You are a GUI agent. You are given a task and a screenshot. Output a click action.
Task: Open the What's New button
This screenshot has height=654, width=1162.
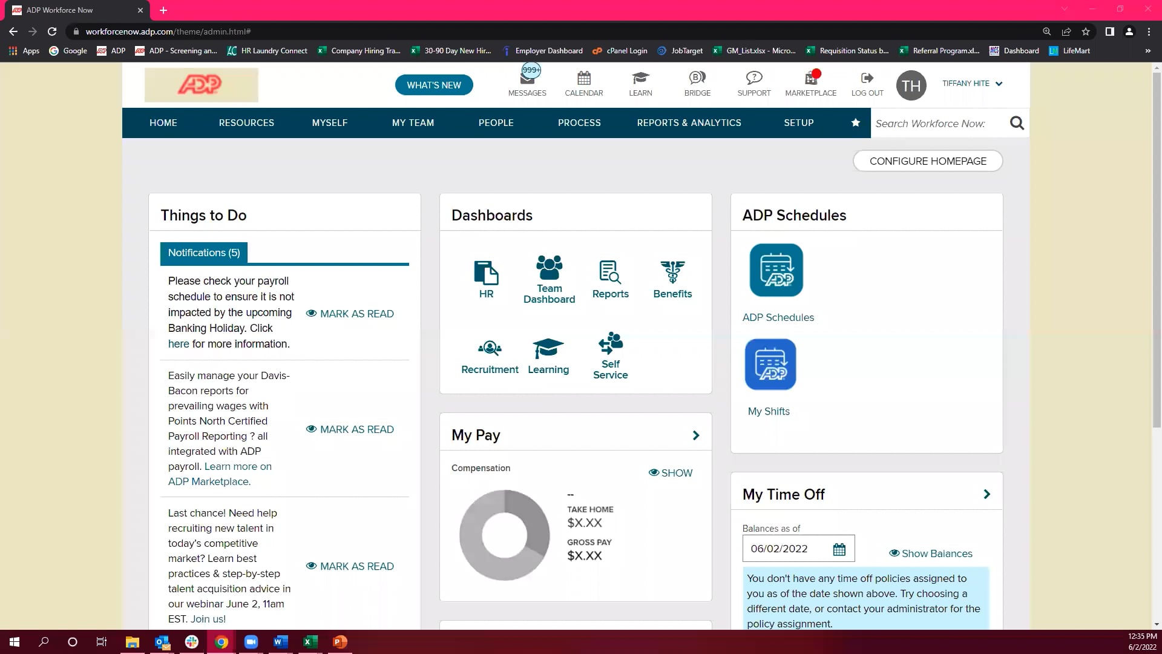[x=434, y=85]
